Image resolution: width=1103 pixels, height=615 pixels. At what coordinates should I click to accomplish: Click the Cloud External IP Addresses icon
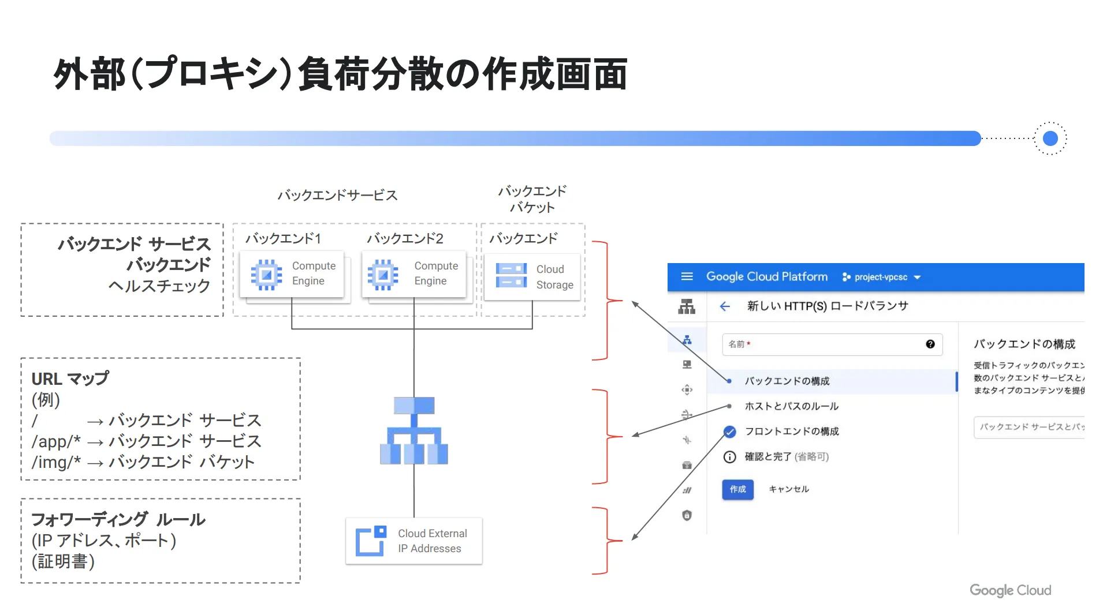(x=371, y=541)
